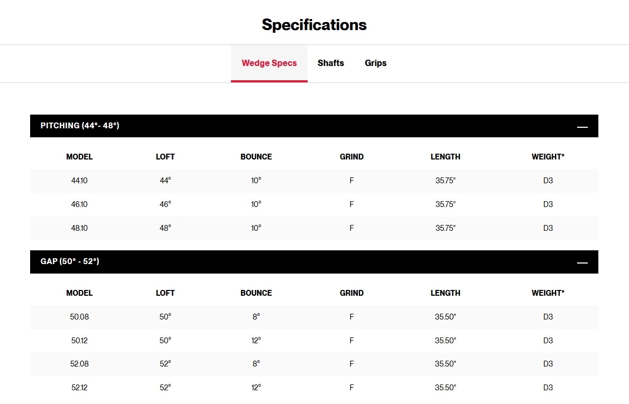629x404 pixels.
Task: Collapse the Pitching section minus icon
Action: coord(582,127)
